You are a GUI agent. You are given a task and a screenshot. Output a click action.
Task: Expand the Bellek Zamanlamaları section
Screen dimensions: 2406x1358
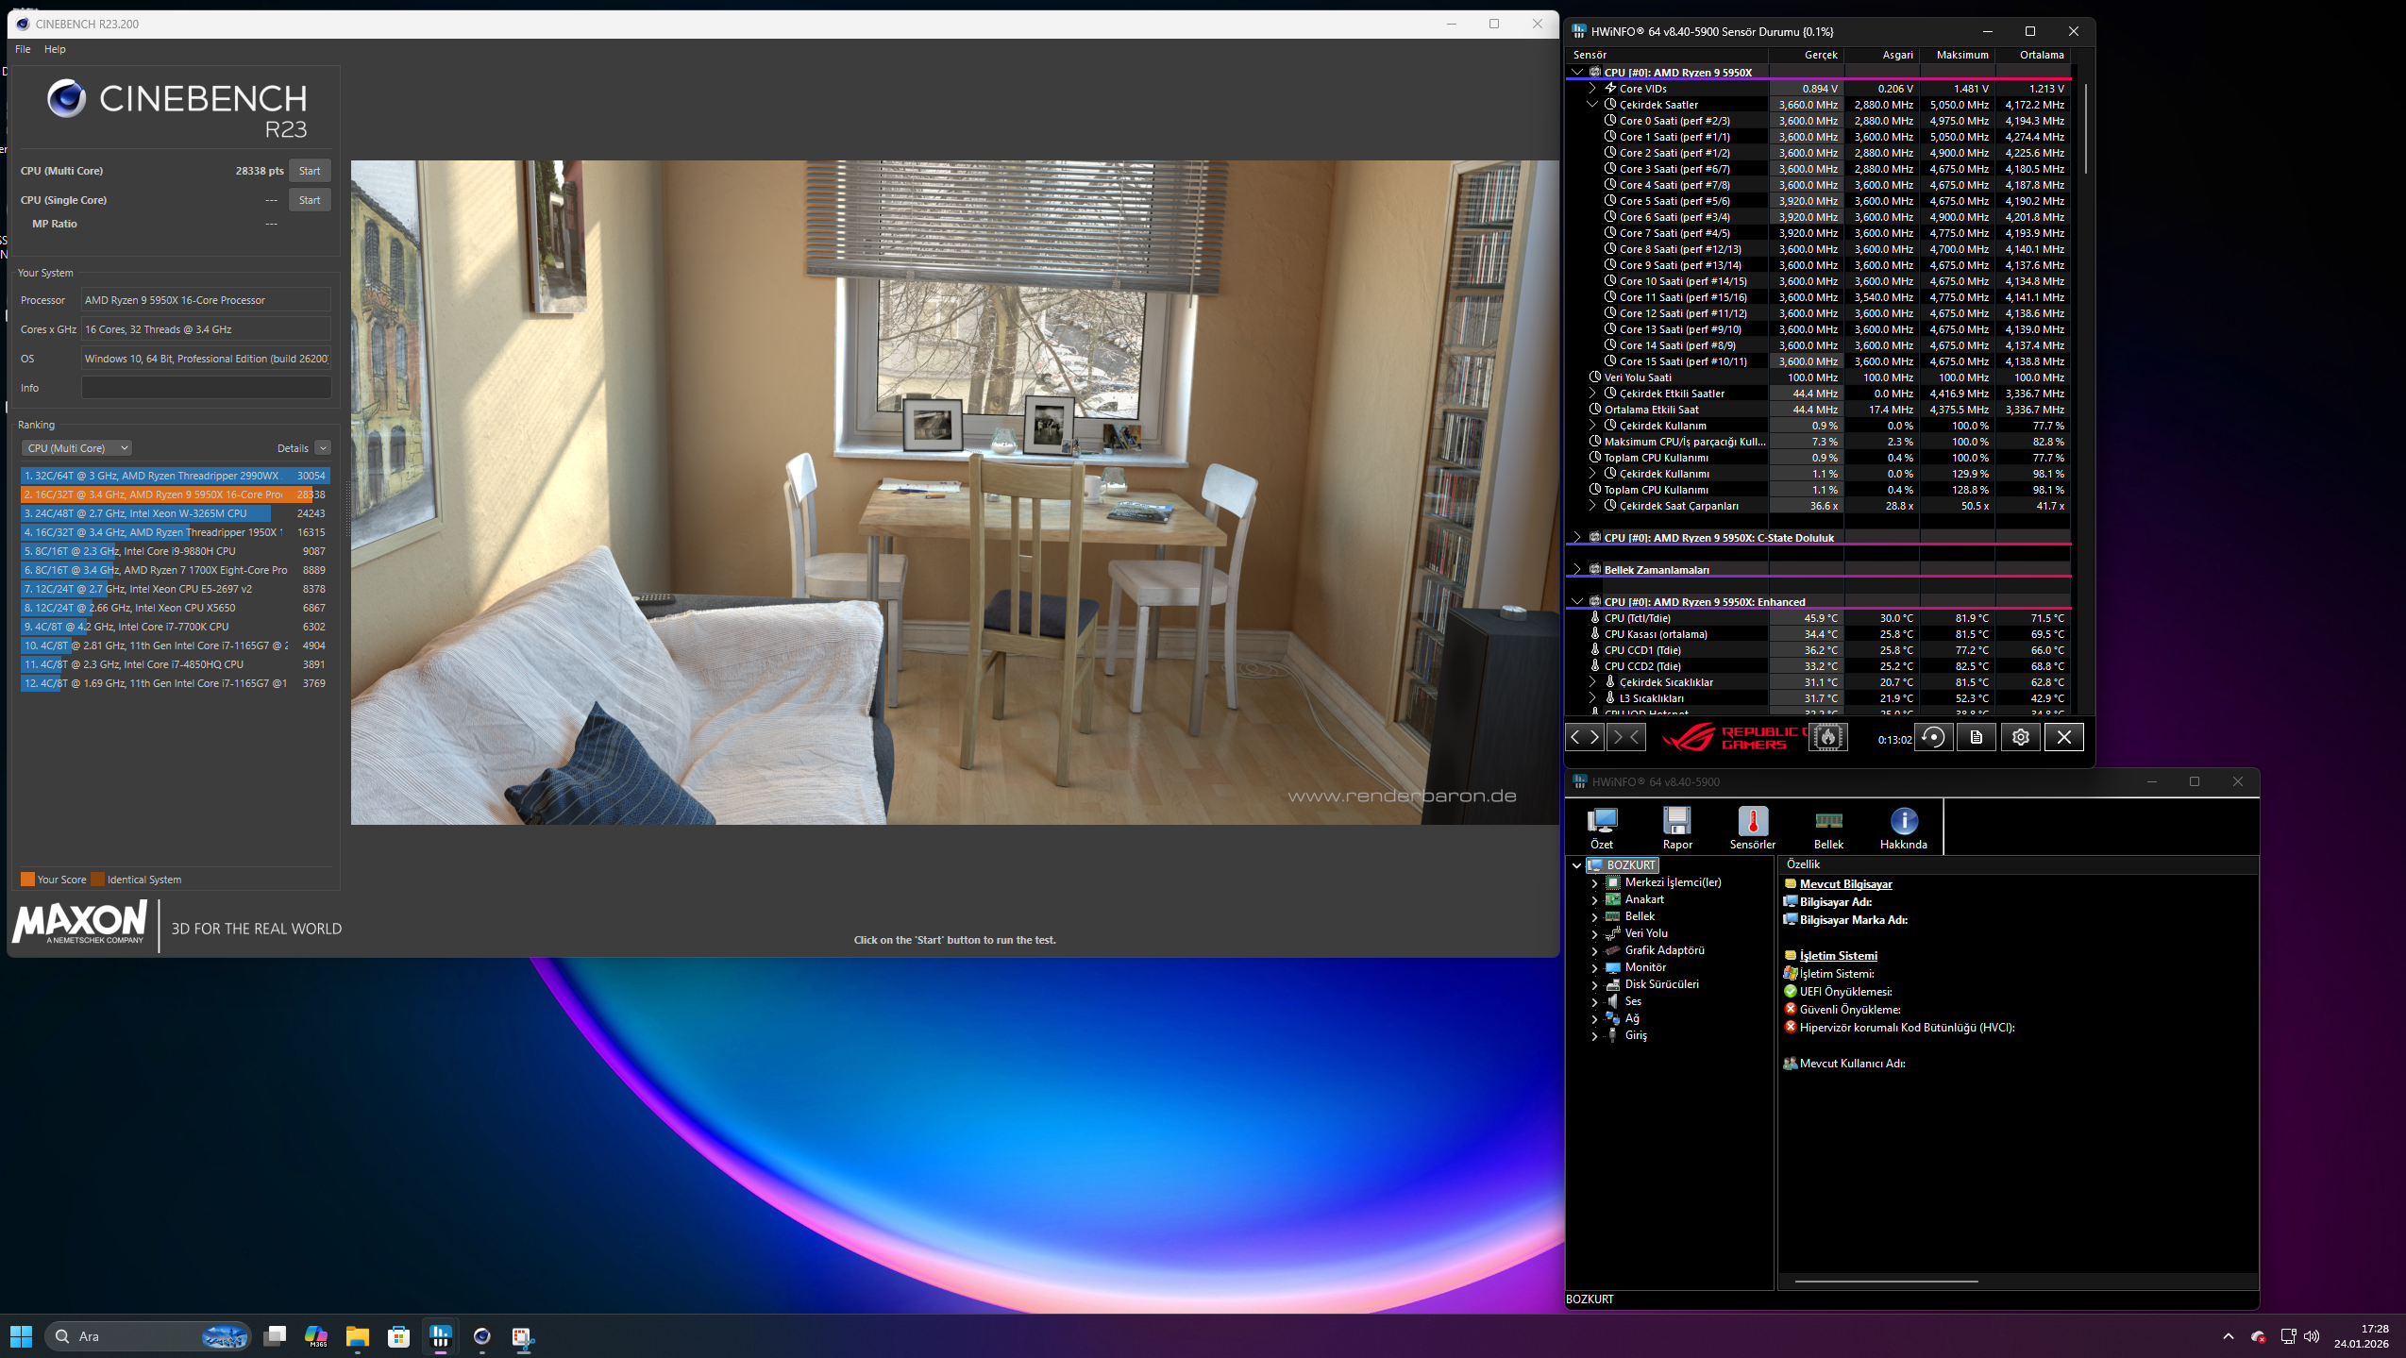(1576, 569)
